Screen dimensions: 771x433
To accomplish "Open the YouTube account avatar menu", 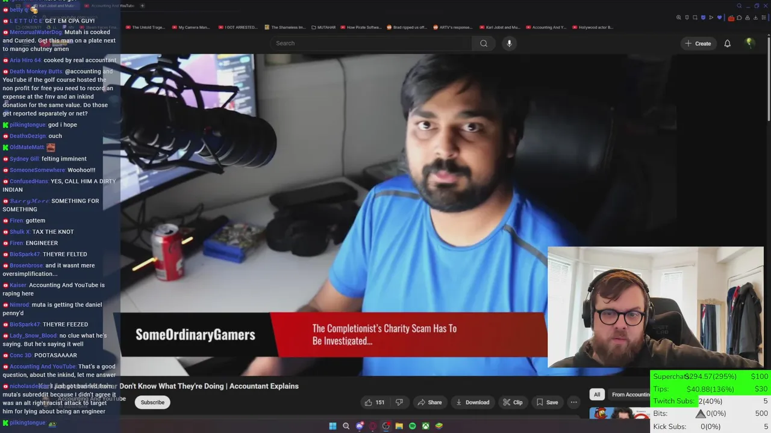I will click(749, 43).
